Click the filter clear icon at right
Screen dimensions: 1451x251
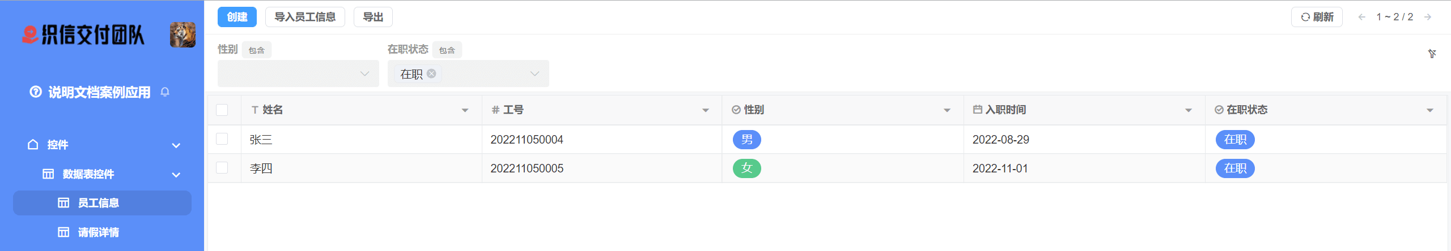click(1432, 54)
